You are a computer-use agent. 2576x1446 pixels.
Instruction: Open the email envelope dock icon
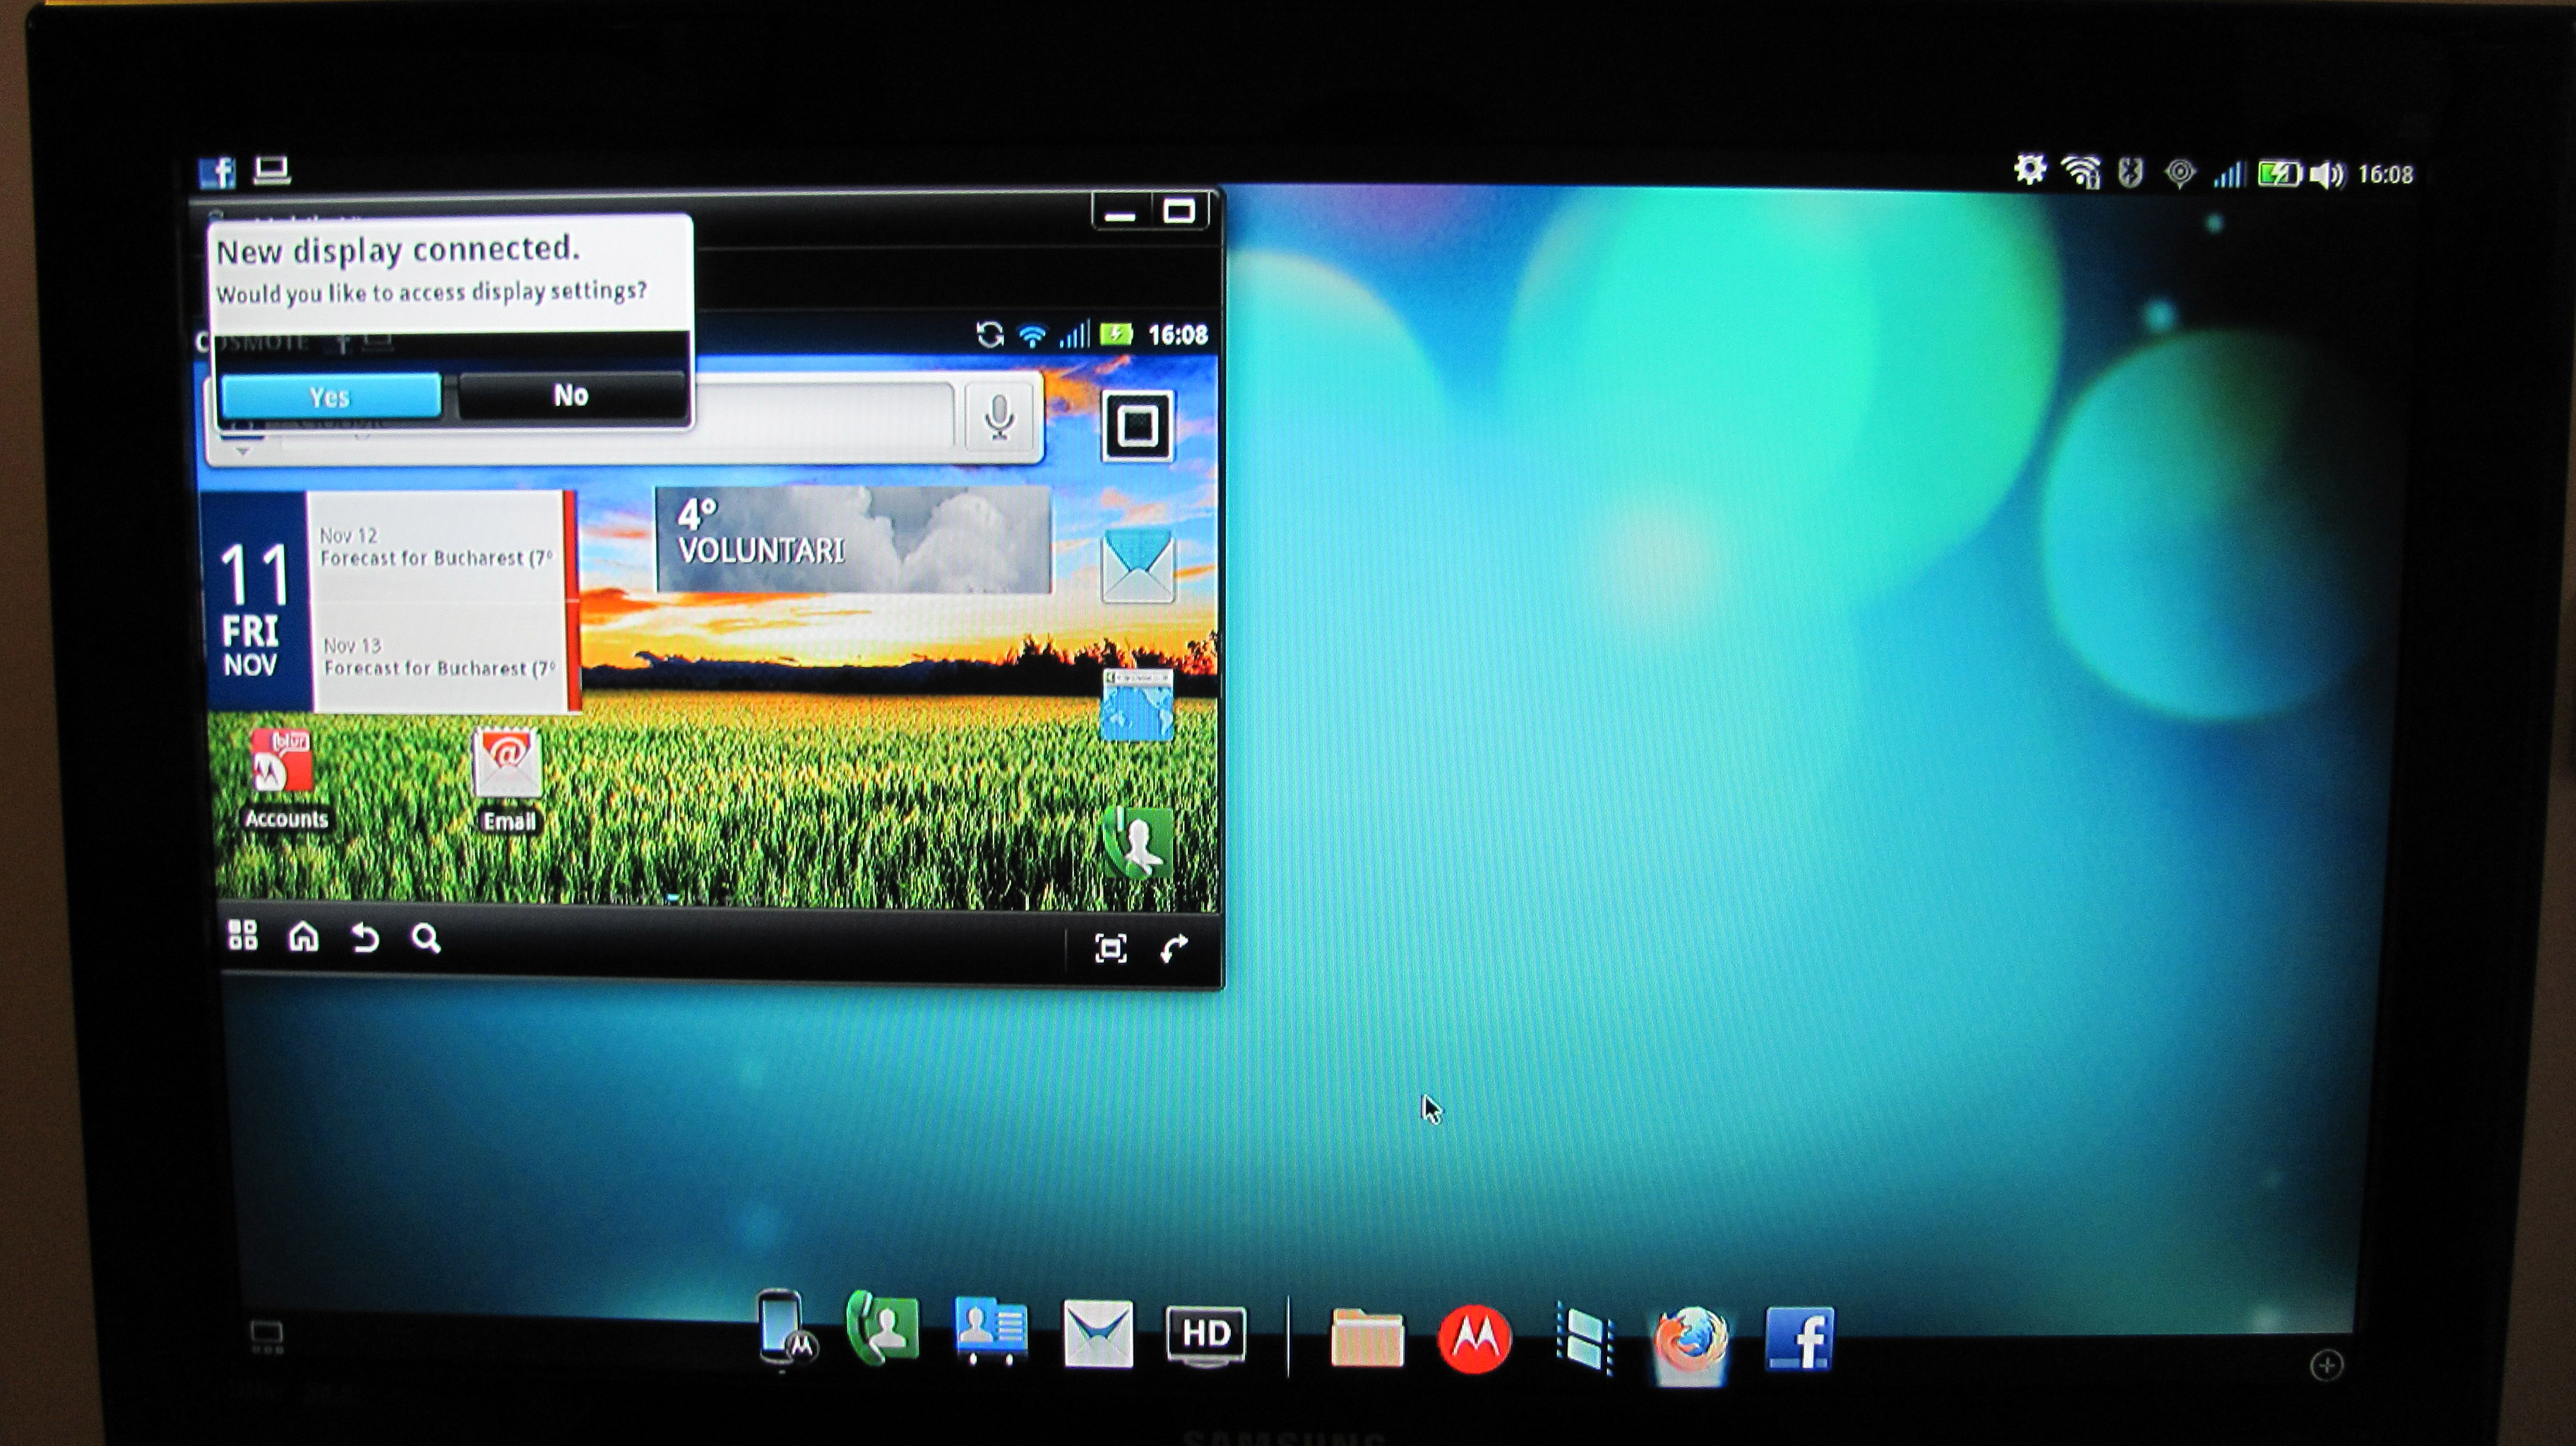[1098, 1335]
